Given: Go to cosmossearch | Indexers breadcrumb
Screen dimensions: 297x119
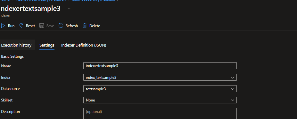Looking at the screenshot, I should coord(93,1).
